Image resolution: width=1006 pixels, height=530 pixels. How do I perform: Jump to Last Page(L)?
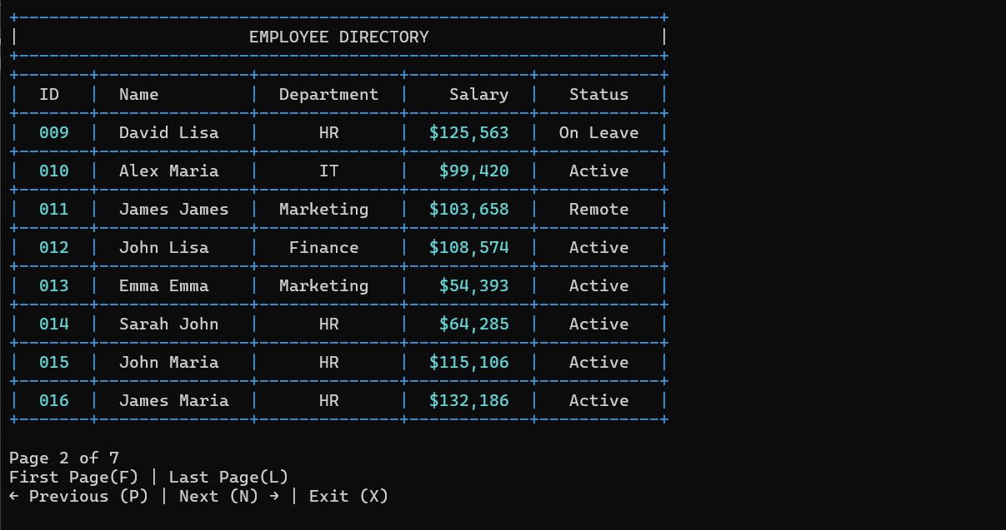(228, 478)
